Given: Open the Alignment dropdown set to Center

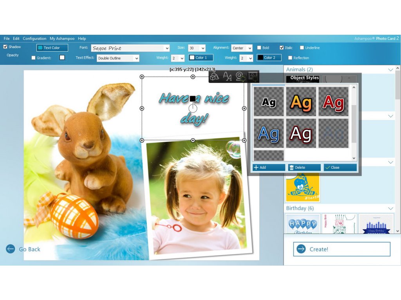Looking at the screenshot, I should tap(242, 48).
